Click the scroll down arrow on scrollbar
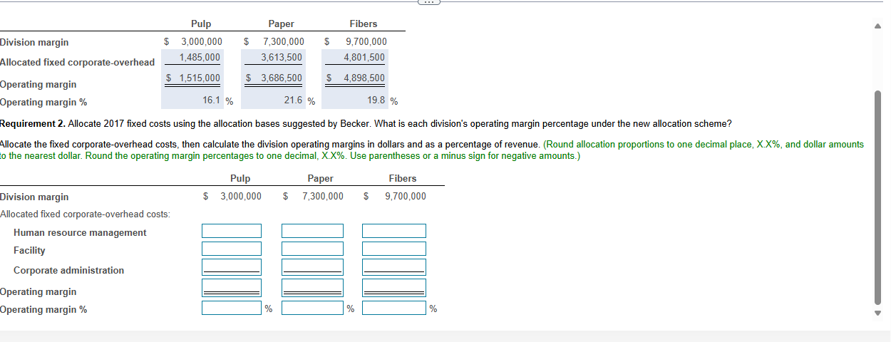Viewport: 891px width, 342px height. pos(877,312)
